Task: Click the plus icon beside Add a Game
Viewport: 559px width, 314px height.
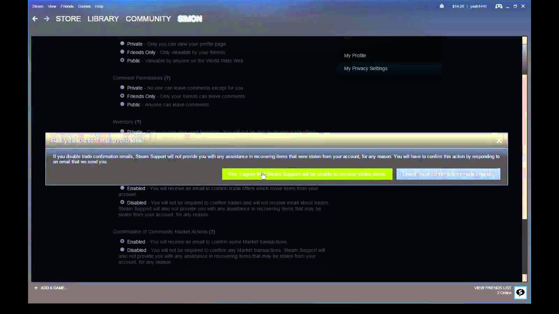Action: (x=36, y=288)
